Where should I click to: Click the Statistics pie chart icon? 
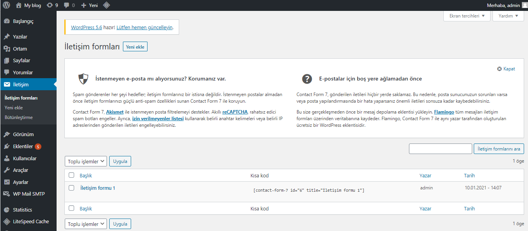click(x=7, y=210)
